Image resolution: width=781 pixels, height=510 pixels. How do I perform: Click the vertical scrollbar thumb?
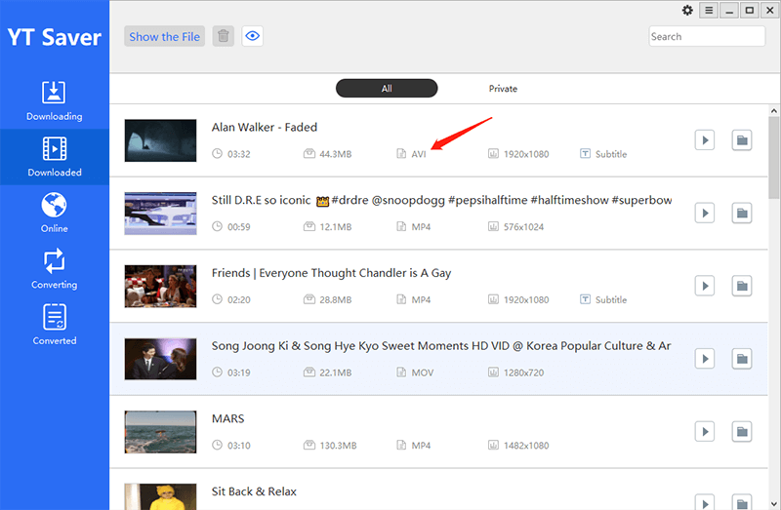tap(773, 158)
